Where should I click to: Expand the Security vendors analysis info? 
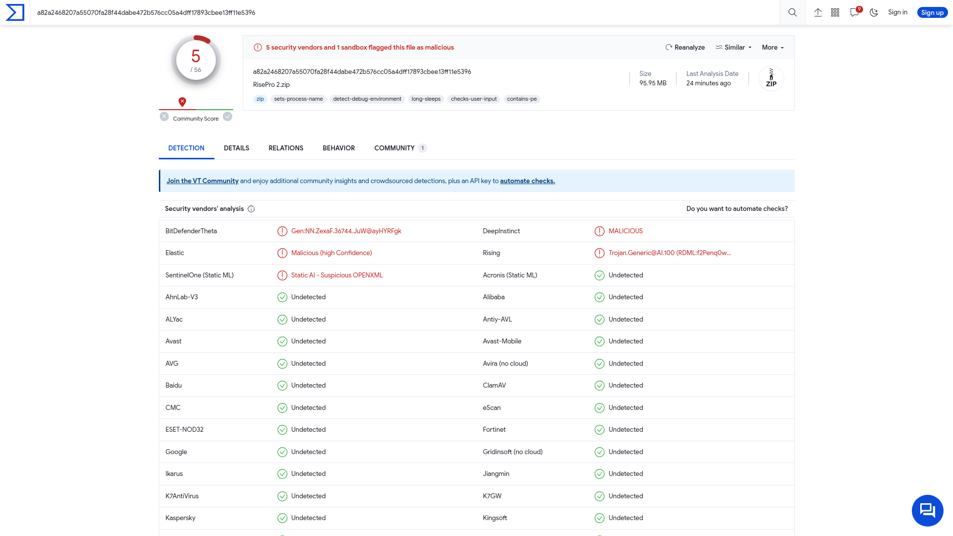click(x=252, y=209)
